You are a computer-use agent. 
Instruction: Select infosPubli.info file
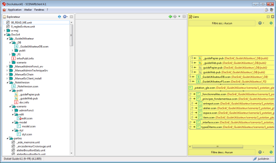25,58
